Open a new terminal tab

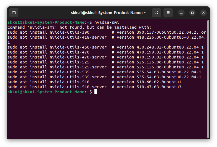click(14, 13)
